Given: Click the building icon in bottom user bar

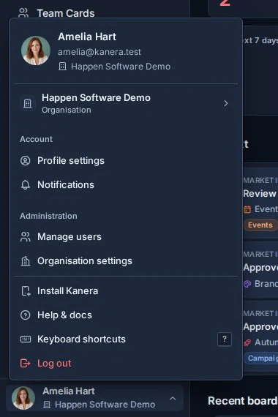Looking at the screenshot, I should click(47, 405).
